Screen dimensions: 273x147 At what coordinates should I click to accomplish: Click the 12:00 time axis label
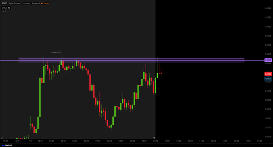tap(213, 141)
